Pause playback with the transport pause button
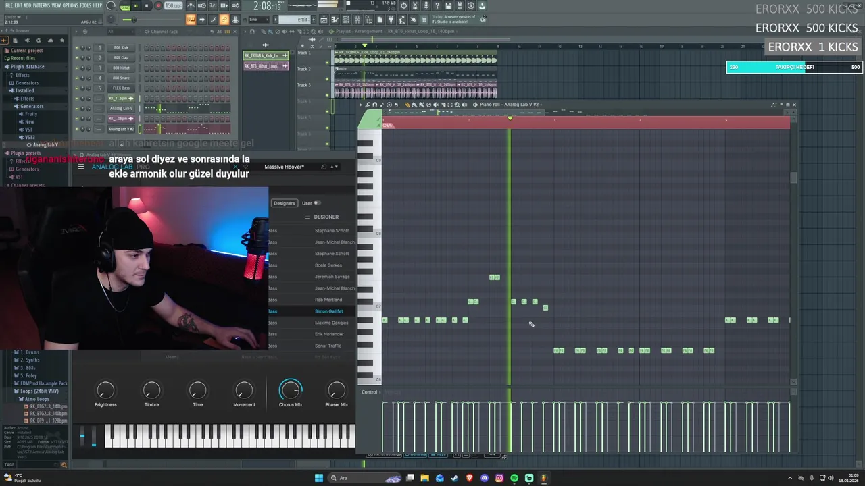The width and height of the screenshot is (865, 486). tap(135, 5)
